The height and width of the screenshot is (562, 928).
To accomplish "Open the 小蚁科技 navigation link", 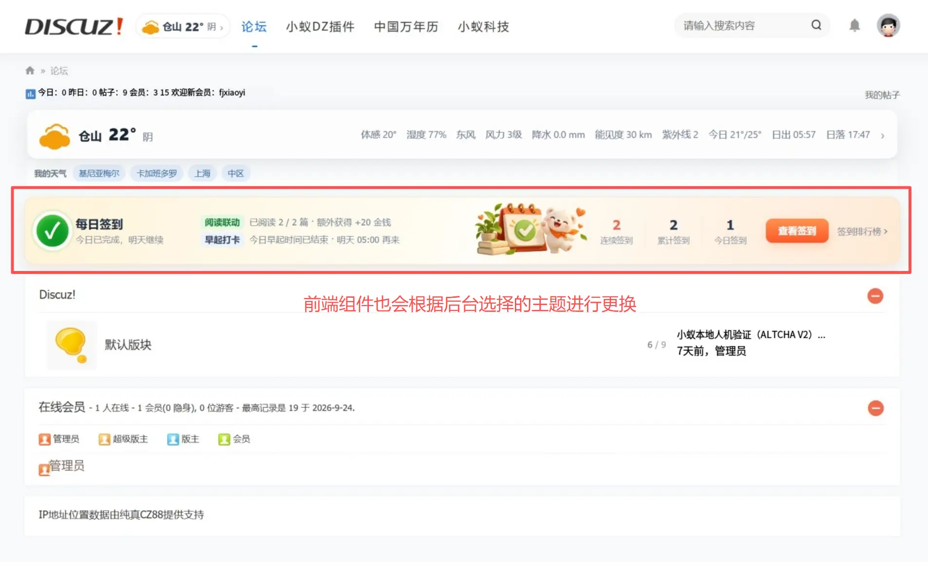I will coord(483,27).
